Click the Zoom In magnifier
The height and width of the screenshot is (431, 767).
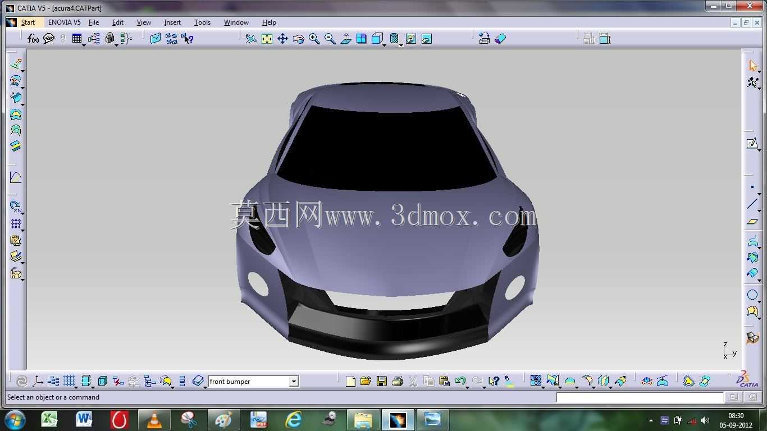point(314,39)
